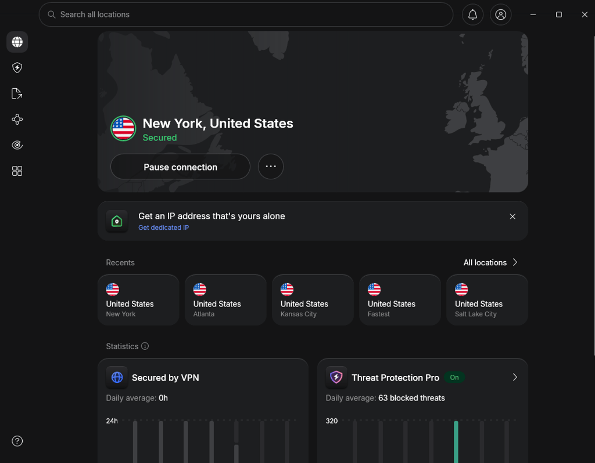Click the window vertical scrollbar
595x463 pixels.
coord(594,196)
